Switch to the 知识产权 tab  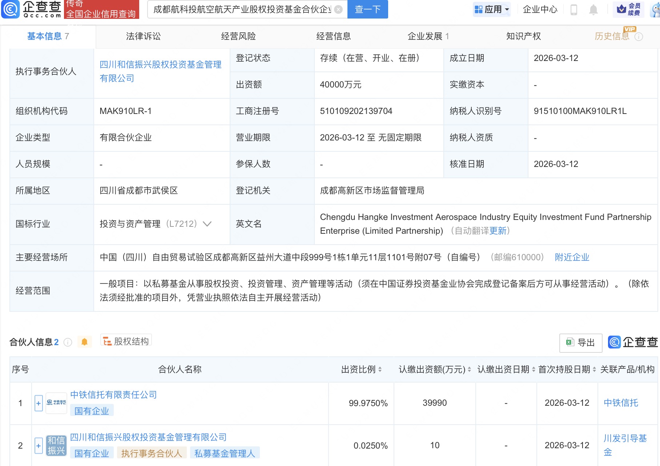[523, 36]
